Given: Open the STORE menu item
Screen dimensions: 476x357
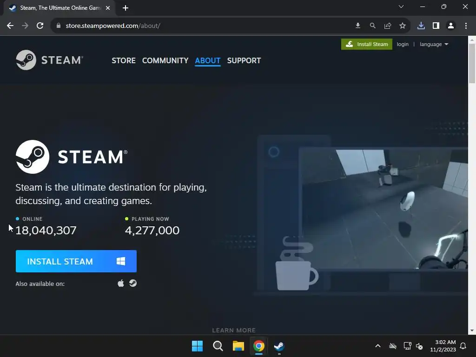Looking at the screenshot, I should click(x=124, y=60).
